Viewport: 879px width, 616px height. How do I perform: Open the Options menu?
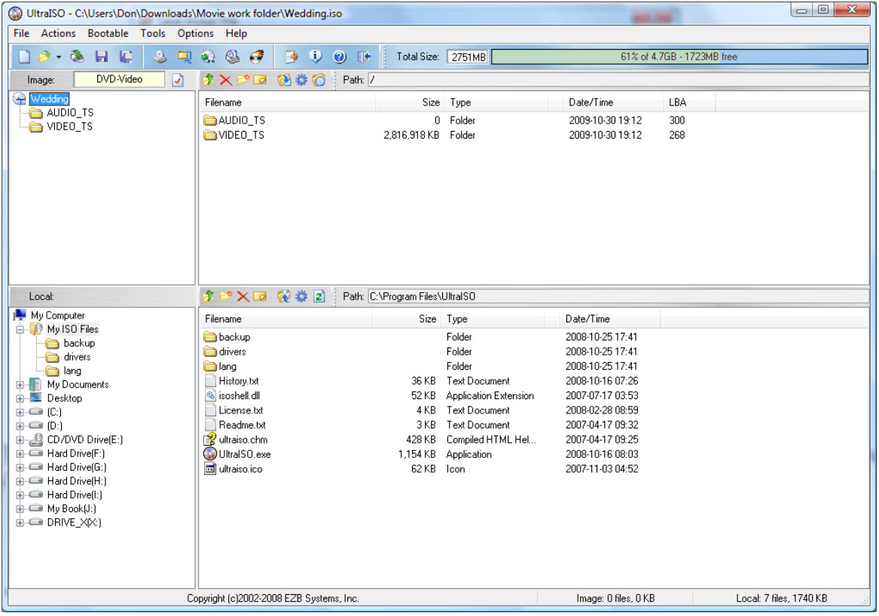coord(196,34)
